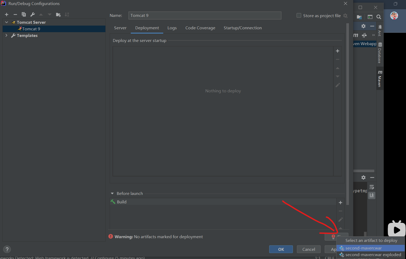
Task: Move deployment item down
Action: [338, 76]
